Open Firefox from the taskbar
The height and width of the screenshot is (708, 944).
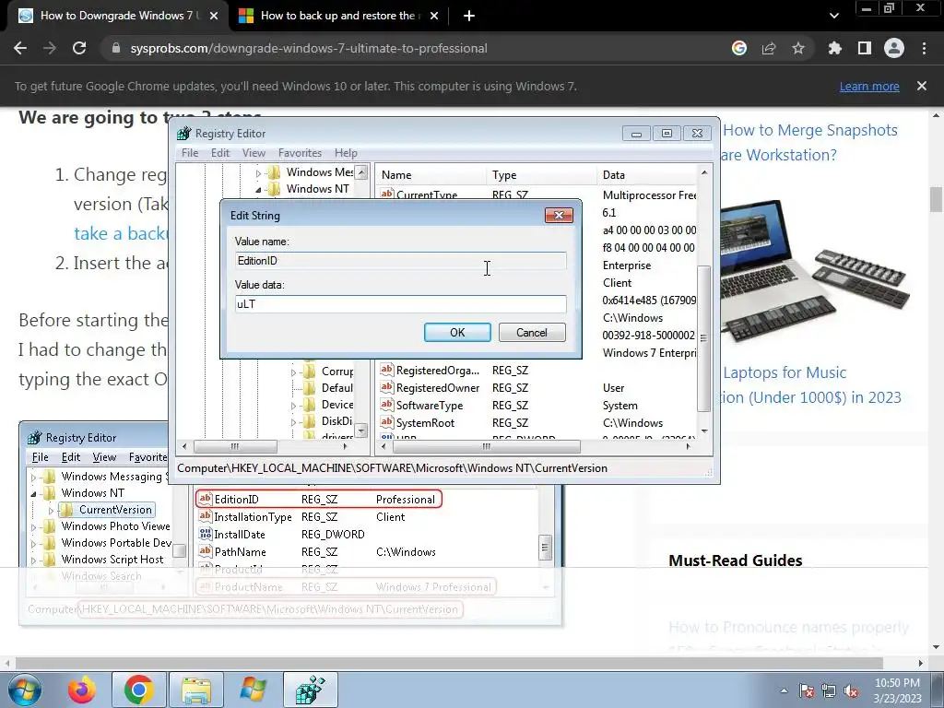[x=82, y=690]
